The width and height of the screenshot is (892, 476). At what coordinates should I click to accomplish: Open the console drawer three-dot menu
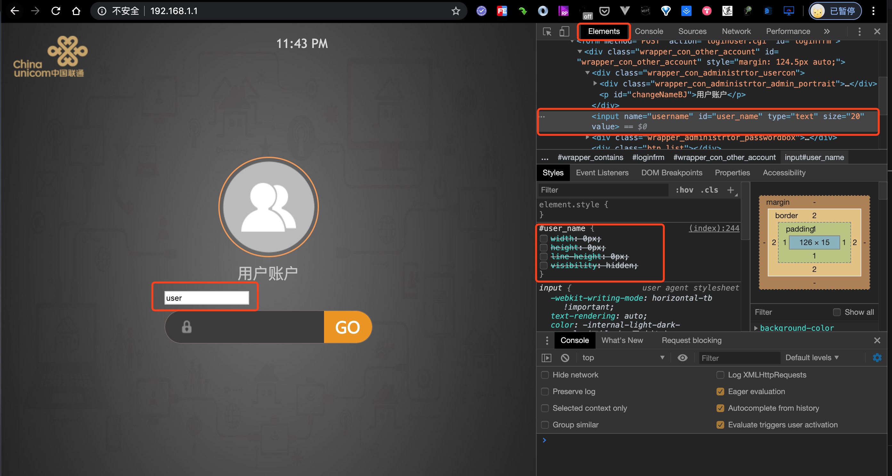tap(547, 340)
